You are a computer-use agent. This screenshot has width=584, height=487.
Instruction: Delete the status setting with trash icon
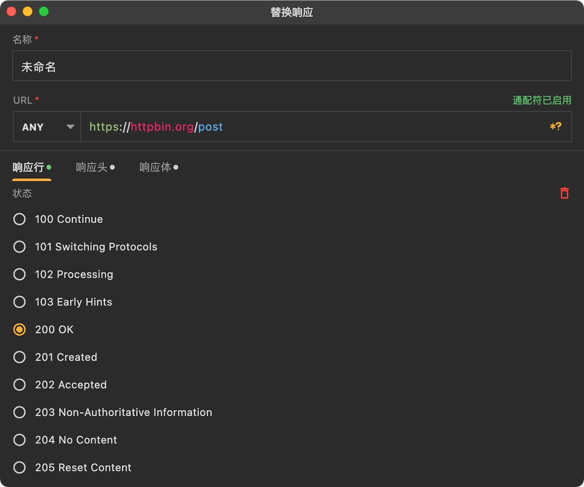click(x=564, y=193)
